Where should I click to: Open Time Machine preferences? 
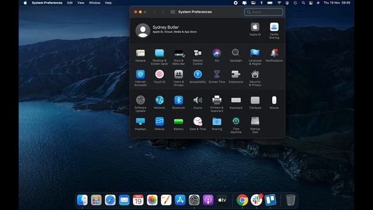pyautogui.click(x=235, y=125)
